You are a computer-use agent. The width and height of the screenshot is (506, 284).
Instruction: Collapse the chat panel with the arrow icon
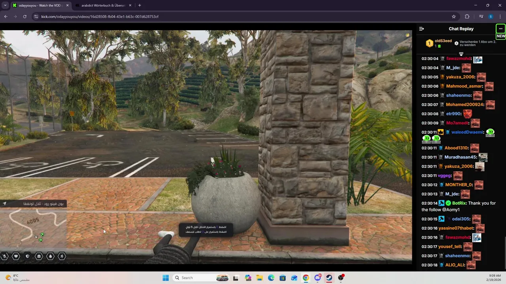pos(421,29)
